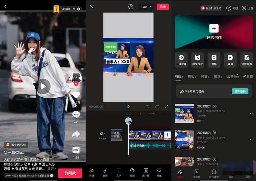Open the 1080P resolution dropdown
The width and height of the screenshot is (256, 181).
pyautogui.click(x=146, y=7)
